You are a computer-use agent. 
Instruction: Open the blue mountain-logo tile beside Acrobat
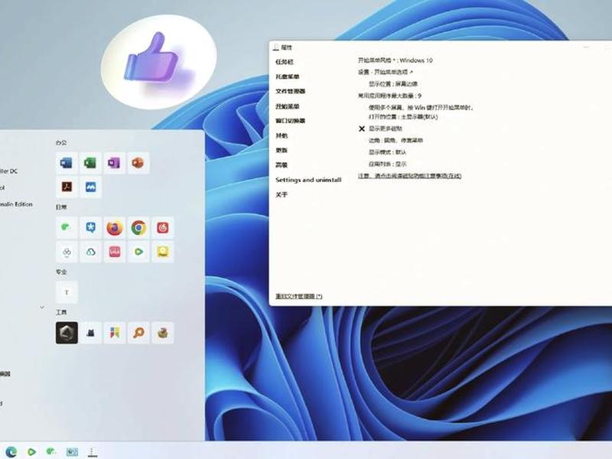[x=90, y=187]
